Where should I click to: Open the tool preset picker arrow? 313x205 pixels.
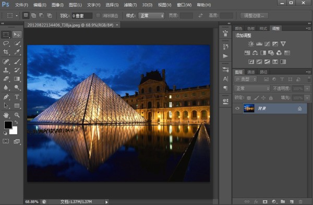pos(17,16)
